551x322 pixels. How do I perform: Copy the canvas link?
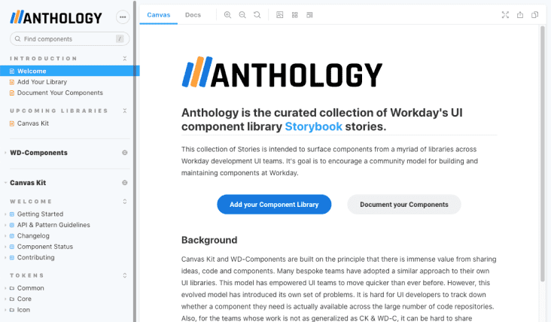click(535, 15)
